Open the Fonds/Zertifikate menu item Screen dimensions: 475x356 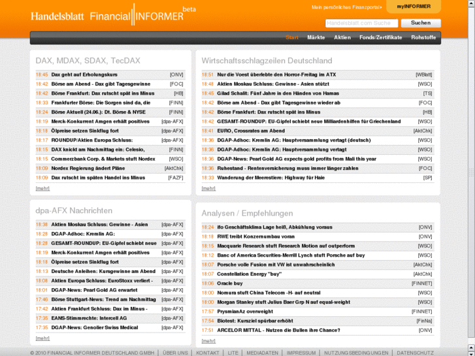[380, 38]
